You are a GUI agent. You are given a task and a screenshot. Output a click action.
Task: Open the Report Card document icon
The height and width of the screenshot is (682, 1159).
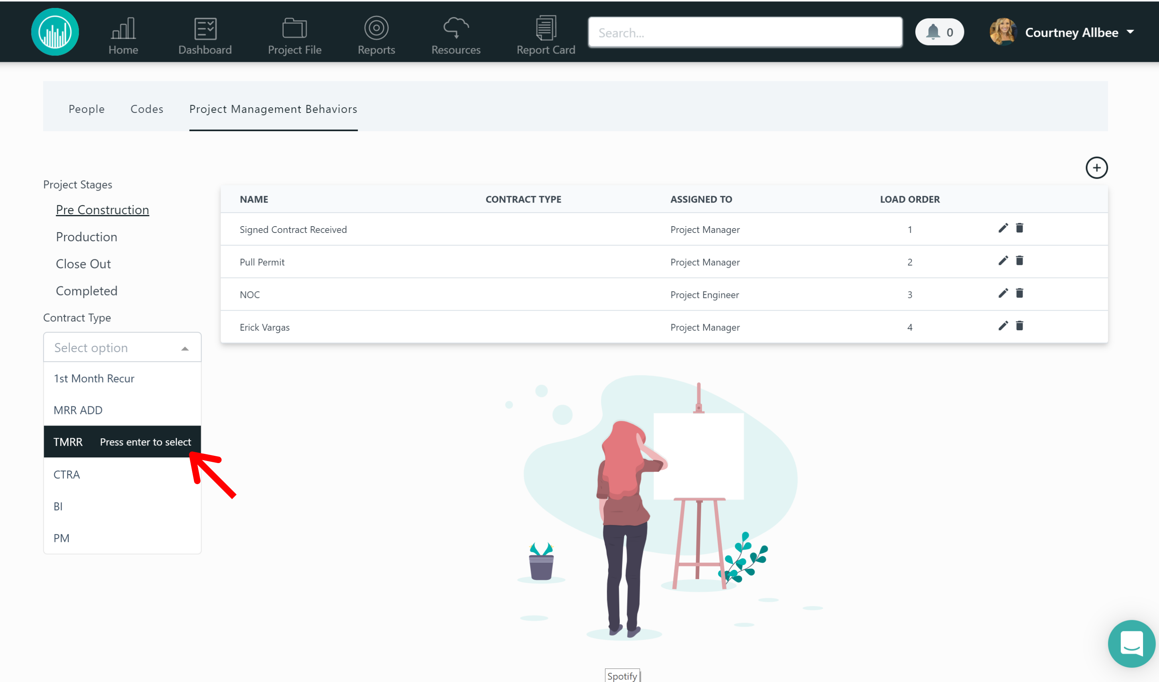[546, 28]
